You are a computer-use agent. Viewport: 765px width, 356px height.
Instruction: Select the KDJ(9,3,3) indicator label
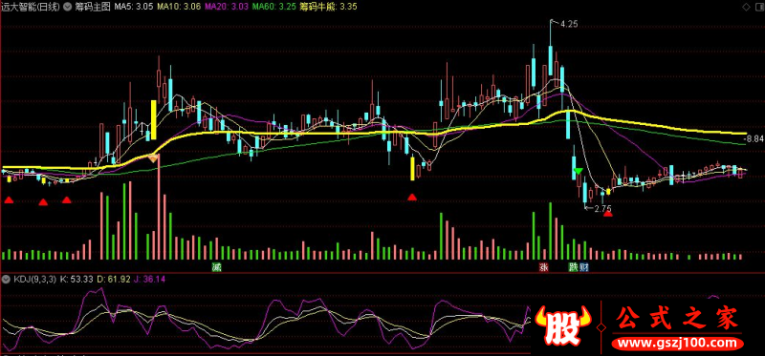point(34,280)
